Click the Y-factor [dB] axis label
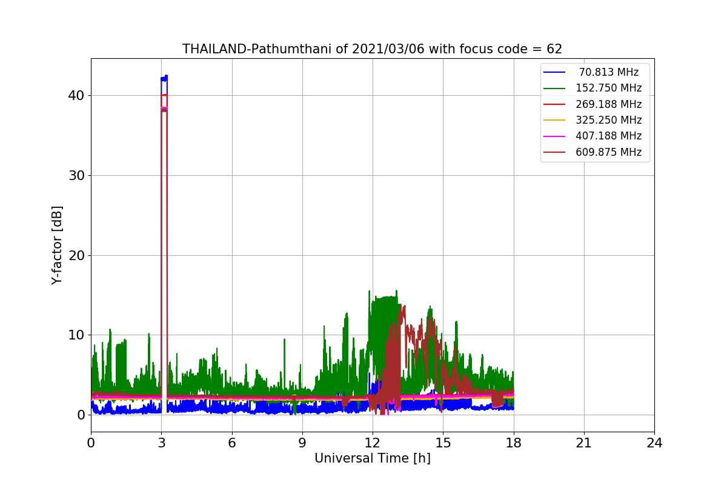The height and width of the screenshot is (485, 727). (57, 245)
